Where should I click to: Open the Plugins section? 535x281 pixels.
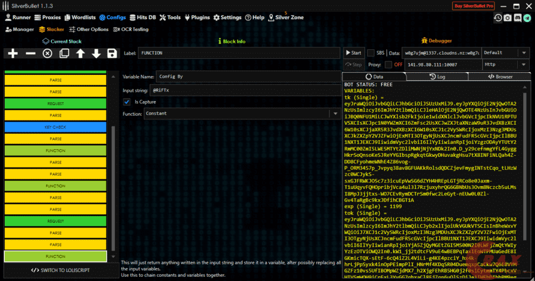[197, 17]
